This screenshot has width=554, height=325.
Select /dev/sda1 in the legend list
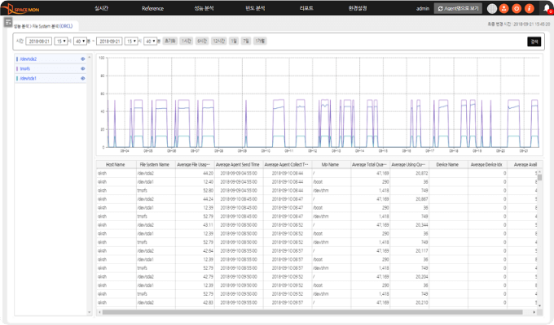(x=29, y=78)
